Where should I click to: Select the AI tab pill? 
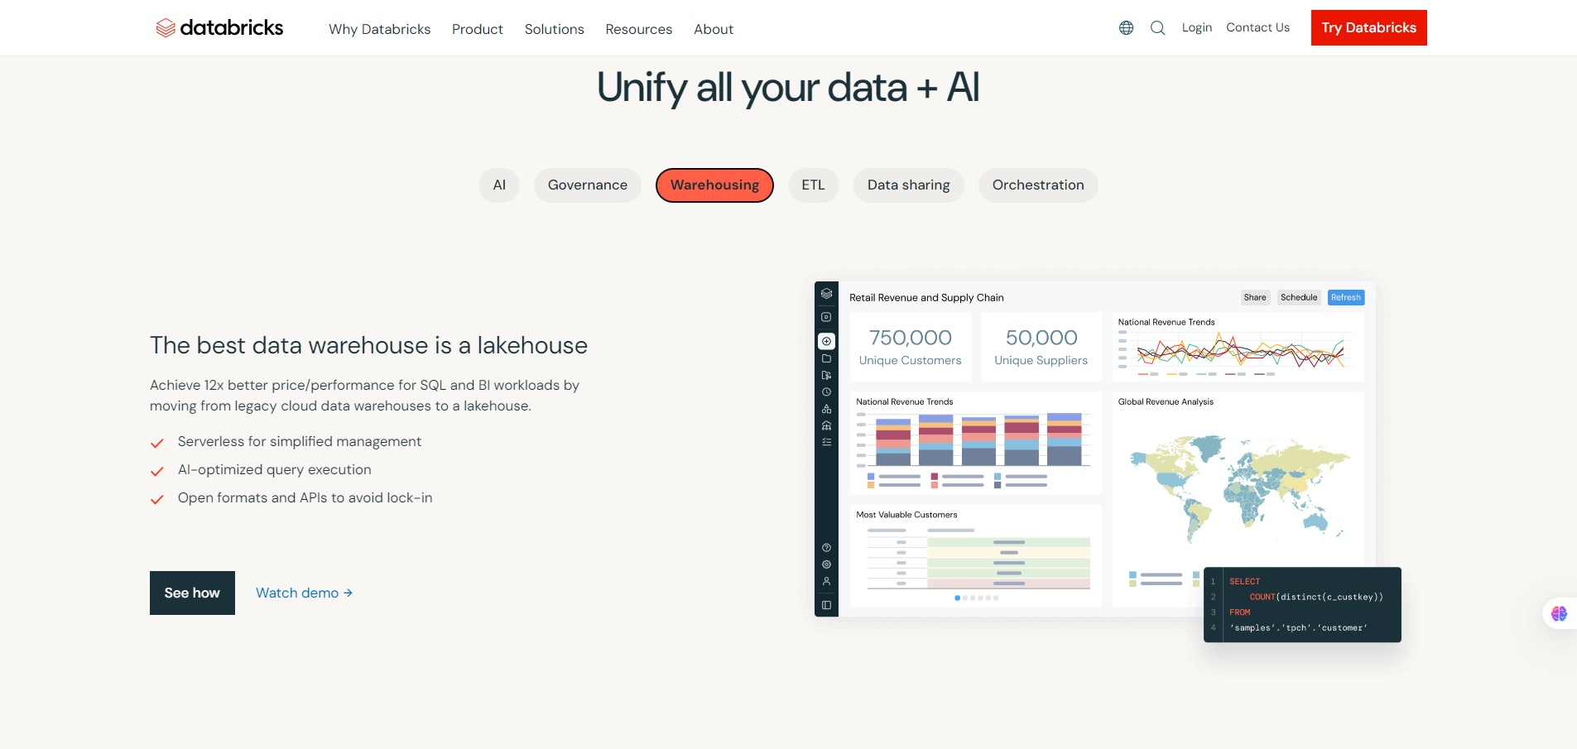point(499,185)
